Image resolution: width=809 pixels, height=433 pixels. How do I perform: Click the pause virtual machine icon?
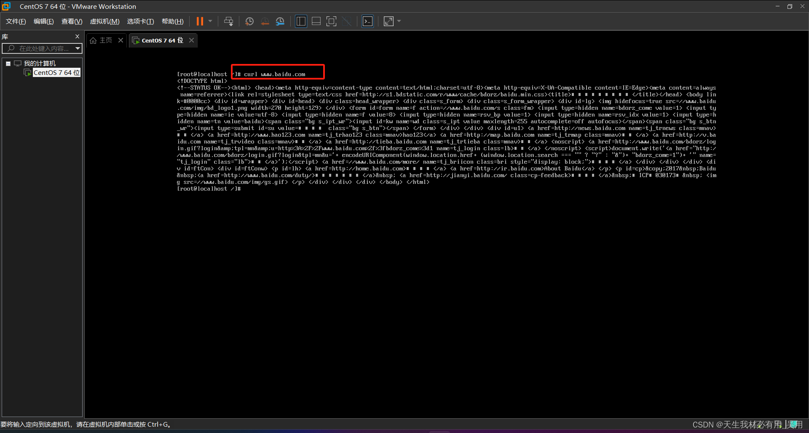click(x=200, y=21)
